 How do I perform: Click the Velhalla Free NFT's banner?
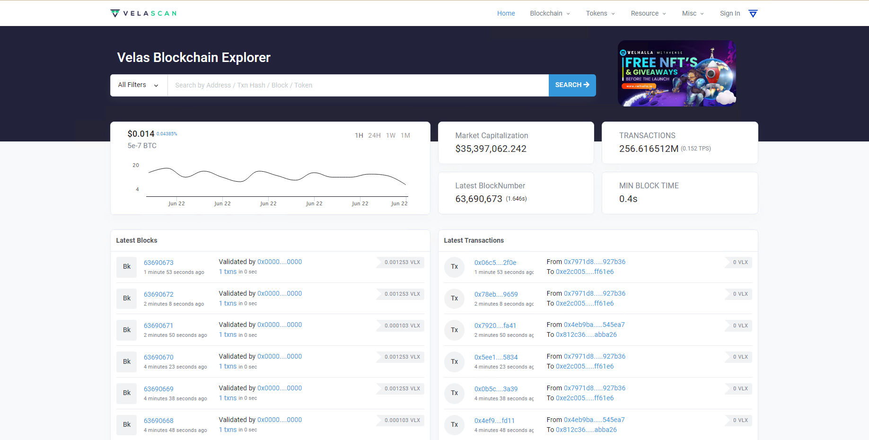pyautogui.click(x=677, y=73)
